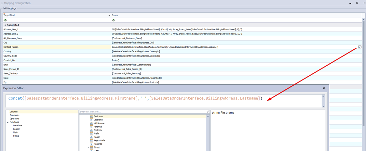The height and width of the screenshot is (151, 366).
Task: Collapse the Suggested group
Action: (6, 25)
